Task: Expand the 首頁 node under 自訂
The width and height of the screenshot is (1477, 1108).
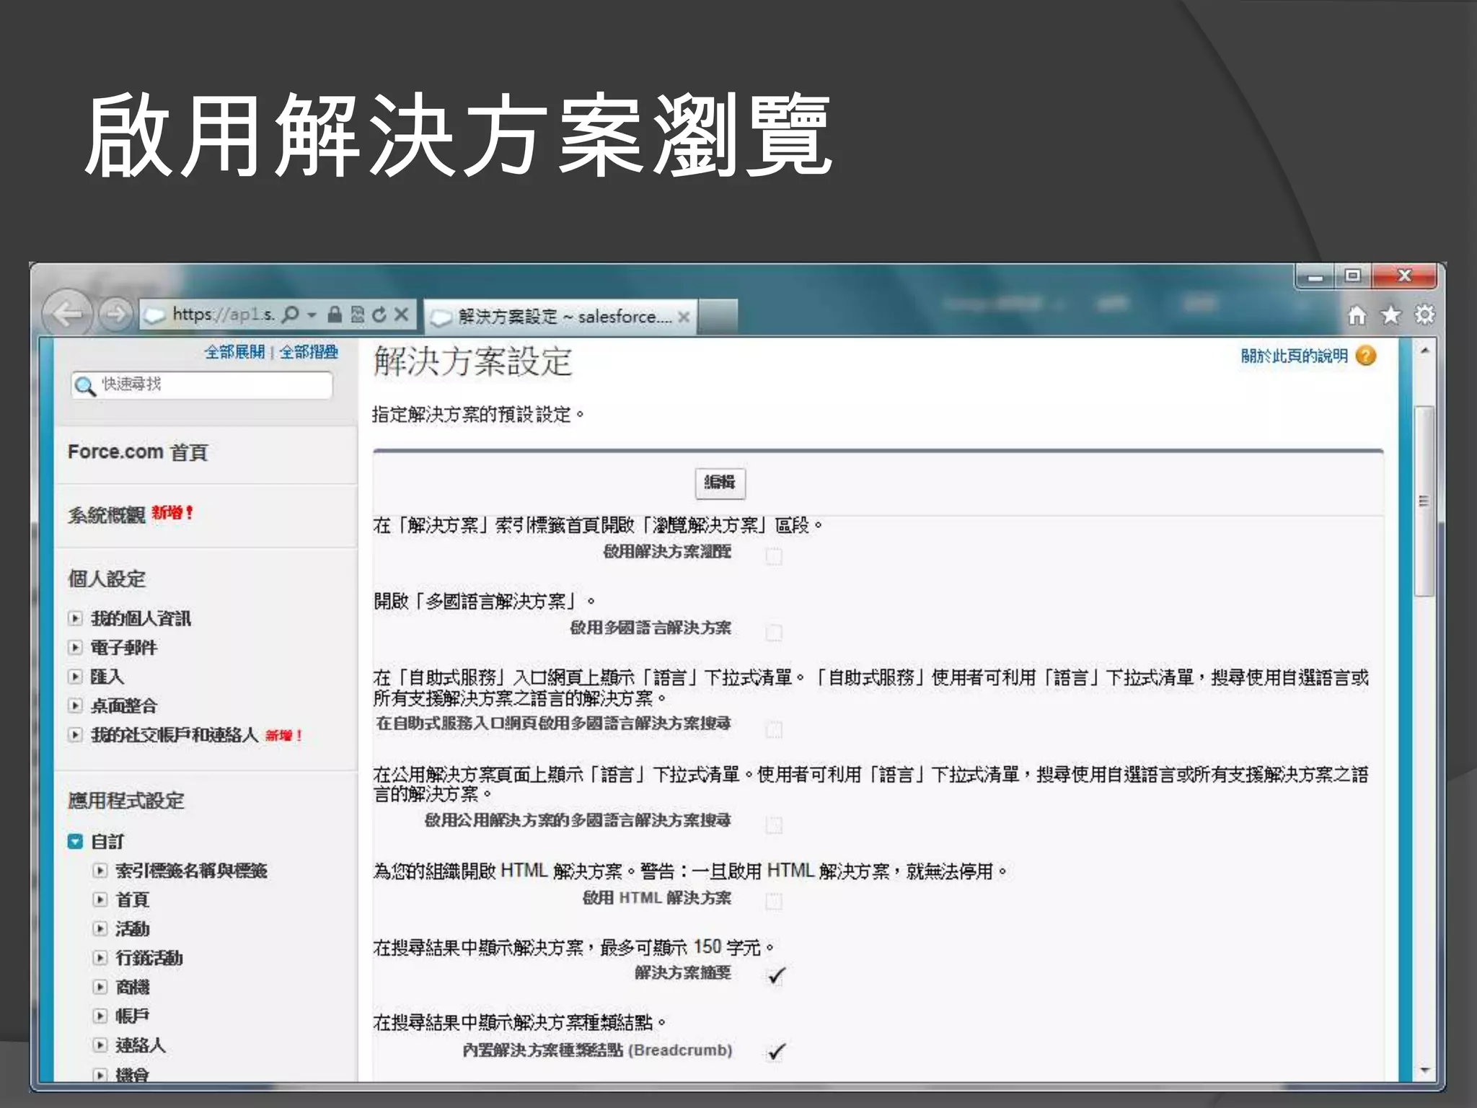Action: pos(100,900)
